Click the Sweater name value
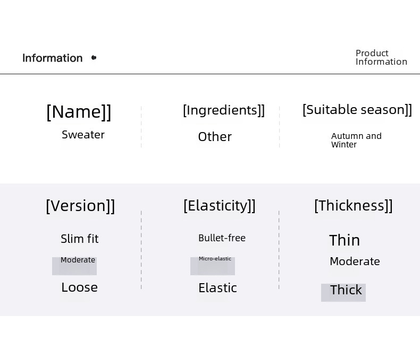Image resolution: width=420 pixels, height=350 pixels. [83, 135]
